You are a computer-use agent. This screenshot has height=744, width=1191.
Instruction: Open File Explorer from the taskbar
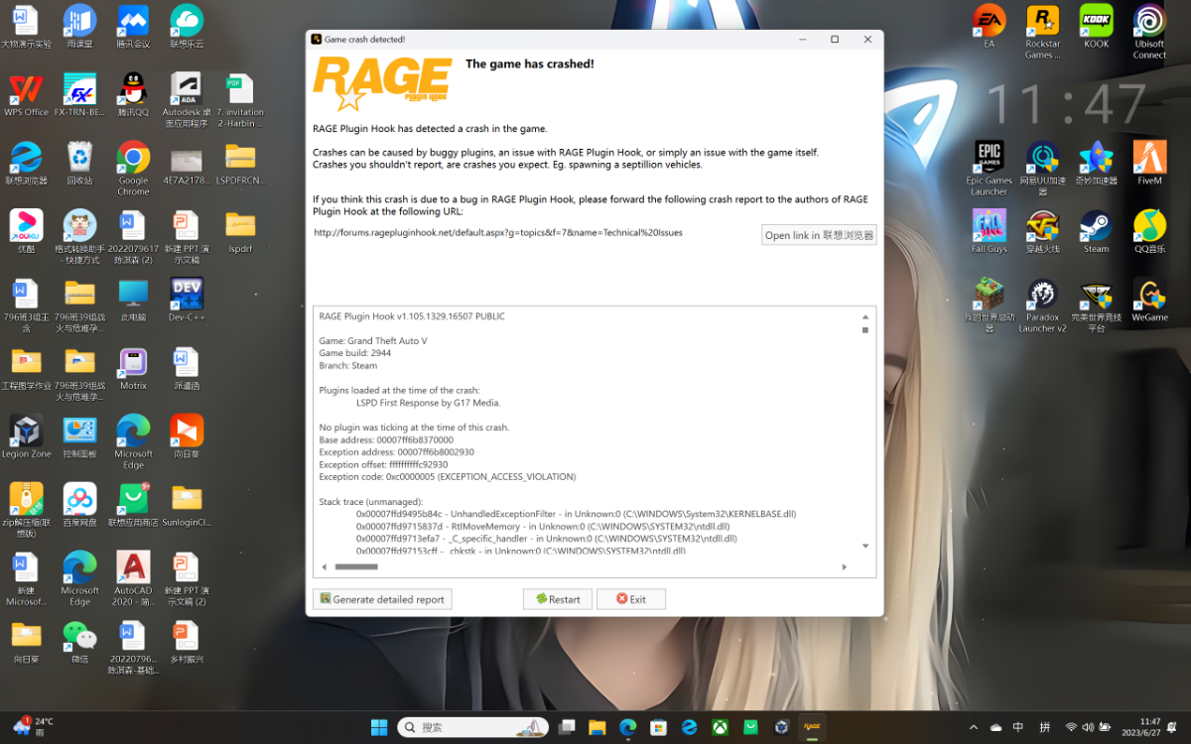597,727
